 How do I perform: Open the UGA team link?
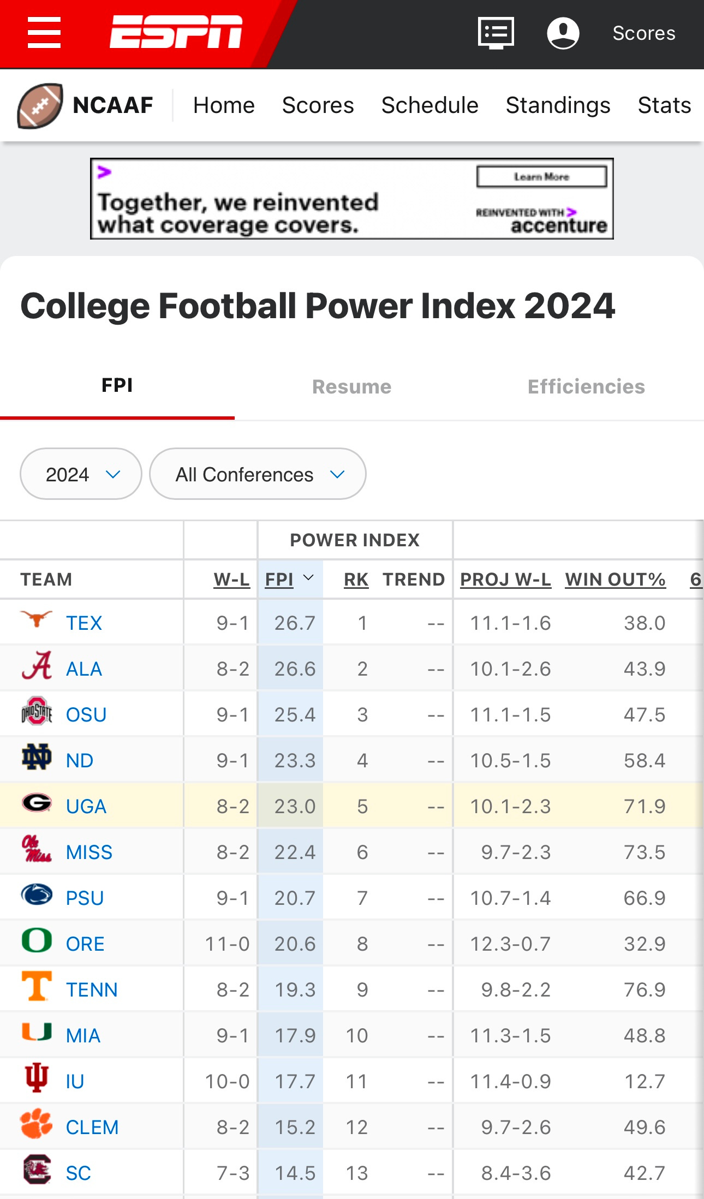click(x=86, y=807)
